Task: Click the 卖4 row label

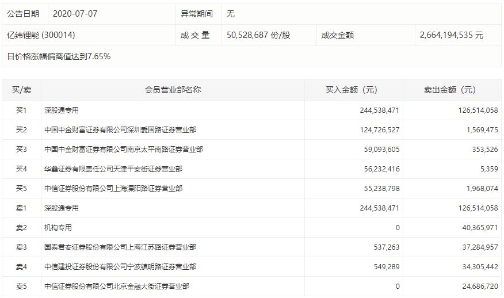Action: click(21, 267)
